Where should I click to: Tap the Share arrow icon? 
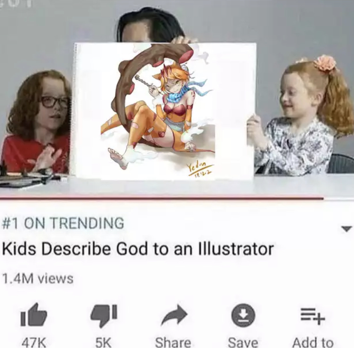pyautogui.click(x=174, y=315)
